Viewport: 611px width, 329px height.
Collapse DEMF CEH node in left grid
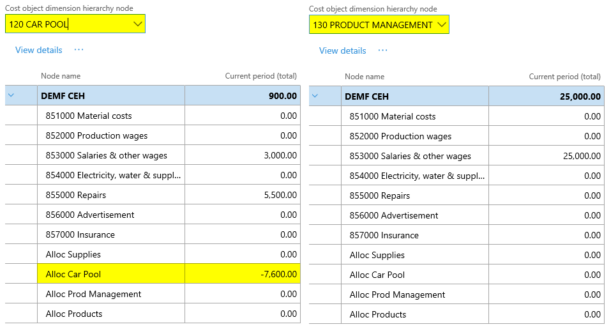[x=11, y=96]
